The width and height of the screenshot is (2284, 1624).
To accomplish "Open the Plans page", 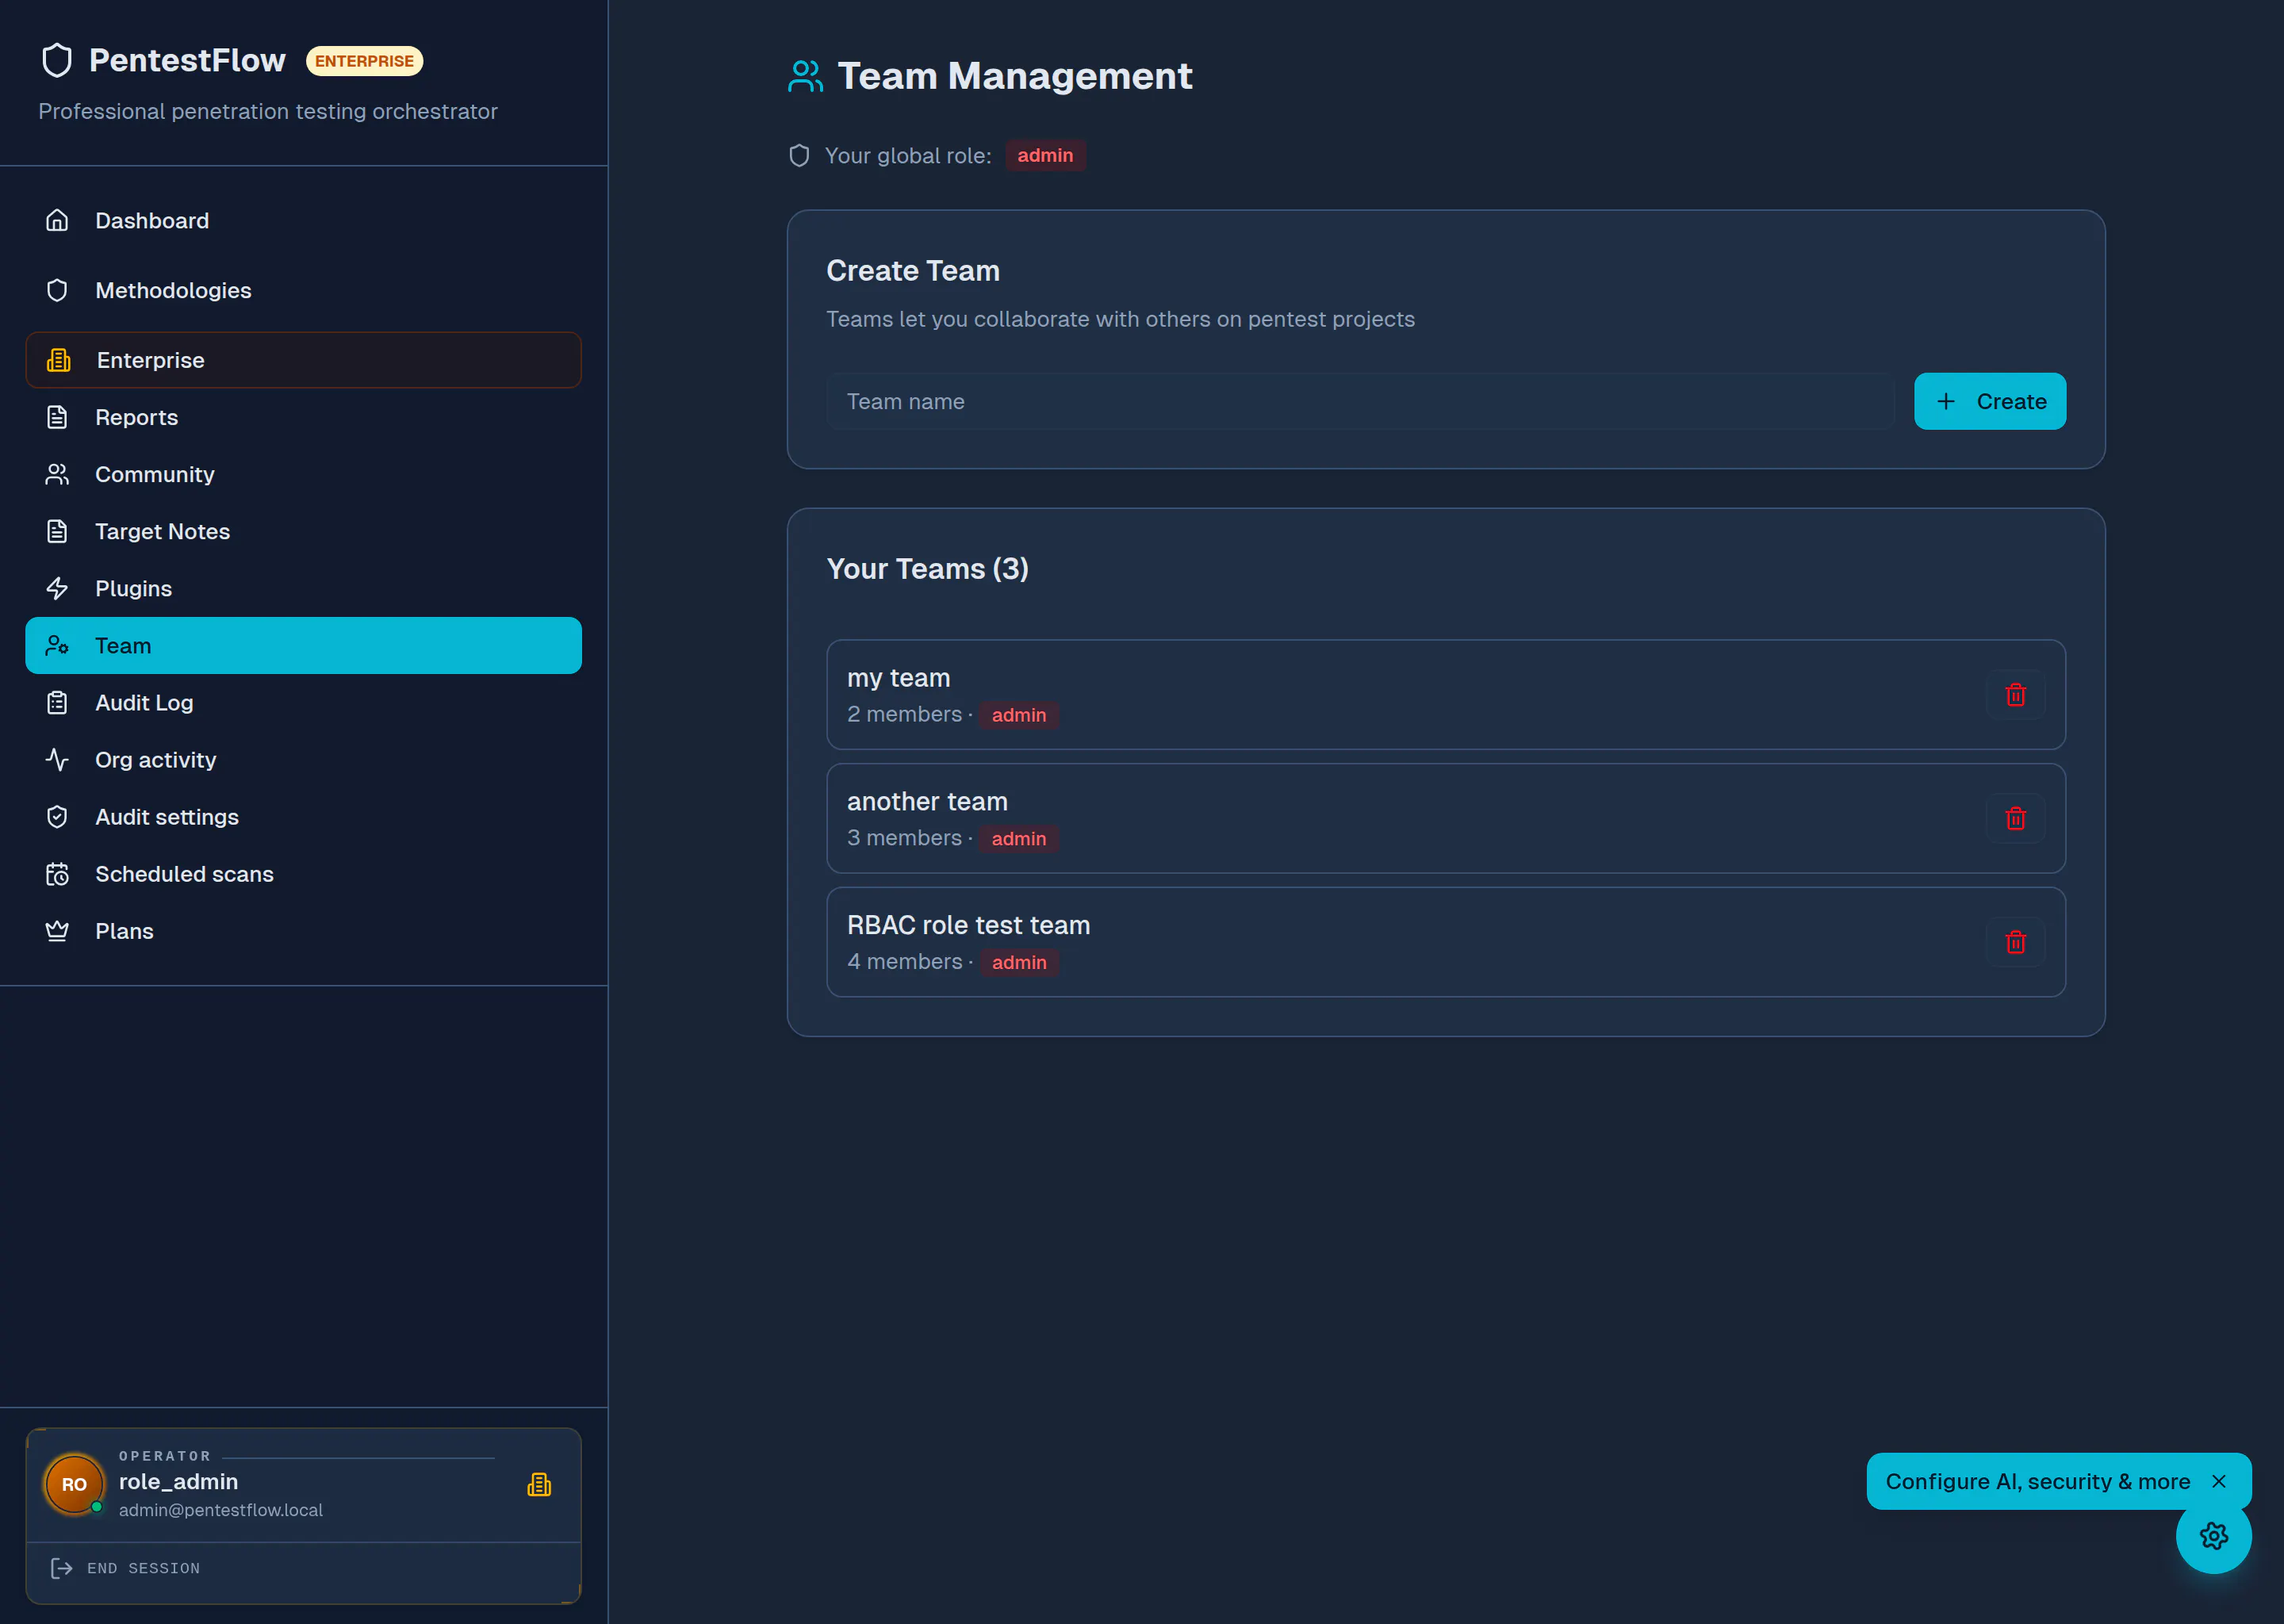I will pyautogui.click(x=303, y=930).
